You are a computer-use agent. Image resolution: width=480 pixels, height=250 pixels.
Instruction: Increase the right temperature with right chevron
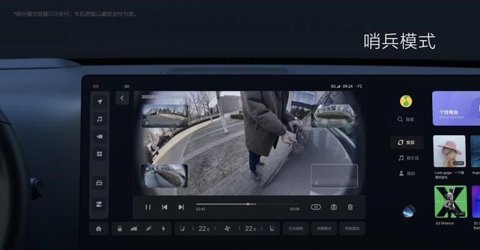click(261, 229)
